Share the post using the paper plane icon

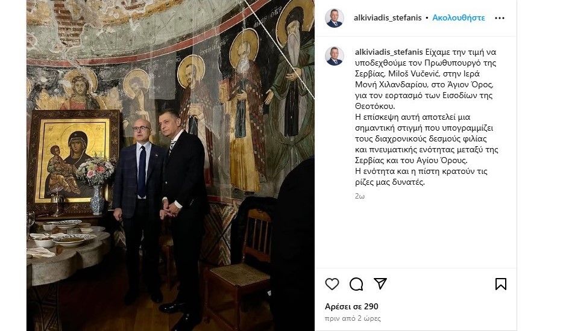(380, 283)
